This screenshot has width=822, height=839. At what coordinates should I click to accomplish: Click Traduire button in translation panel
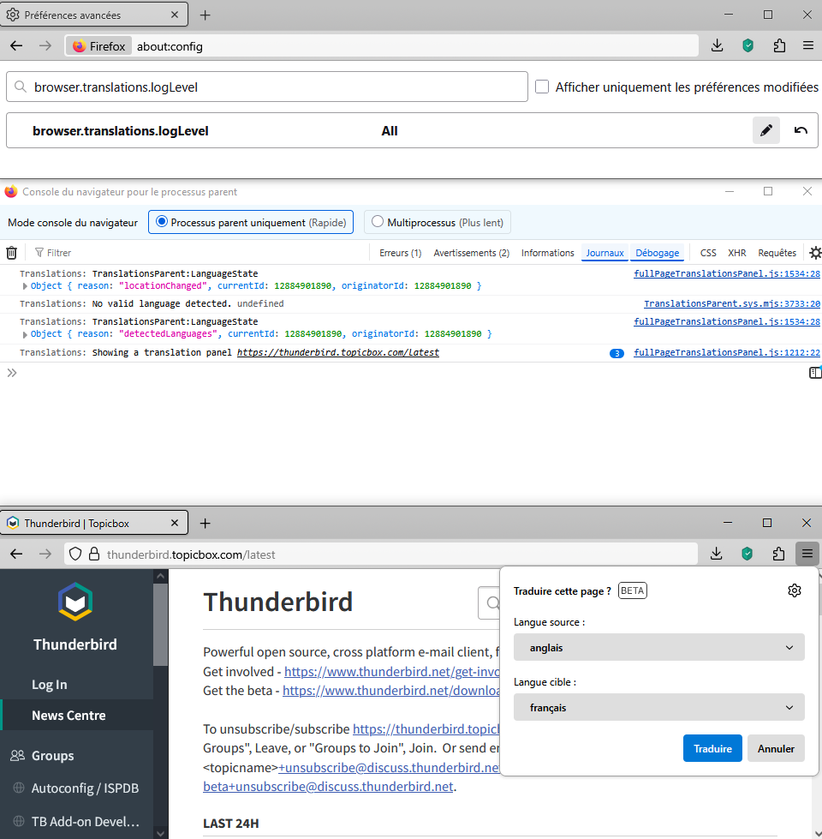pos(712,748)
